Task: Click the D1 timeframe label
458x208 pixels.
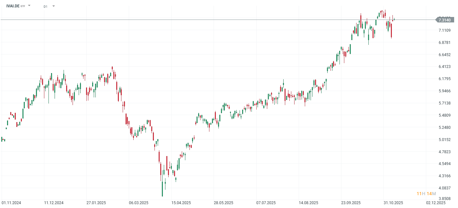Action: (x=45, y=6)
